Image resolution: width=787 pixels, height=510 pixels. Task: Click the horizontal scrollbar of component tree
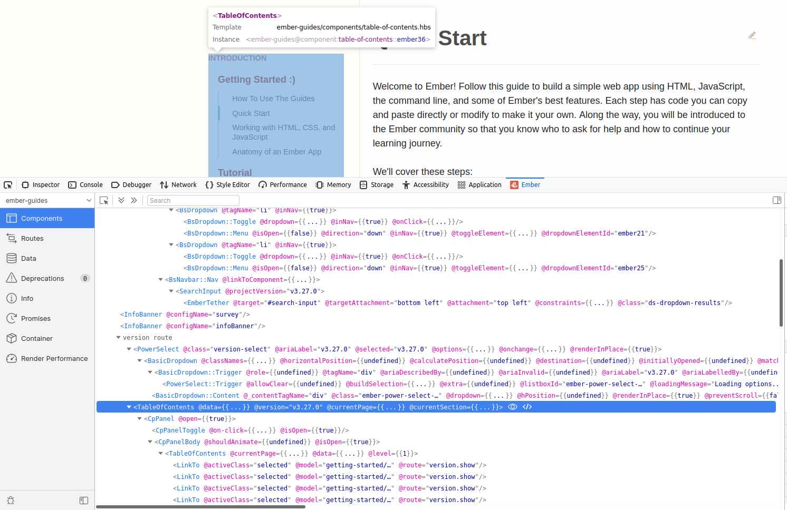(200, 507)
